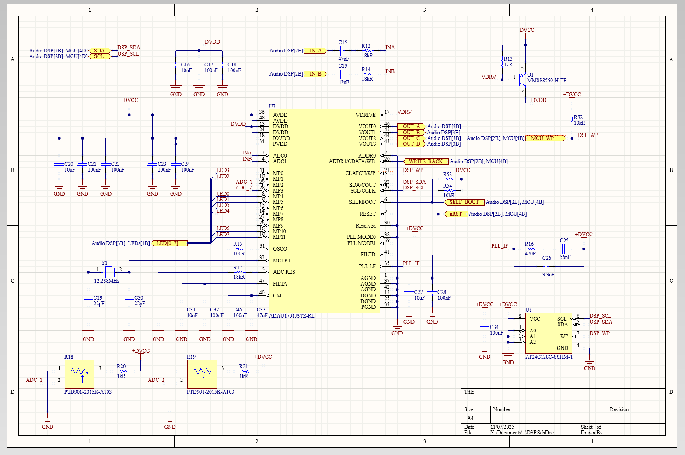Click the Y1 12.288MHz crystal symbol
This screenshot has width=685, height=455.
point(108,272)
